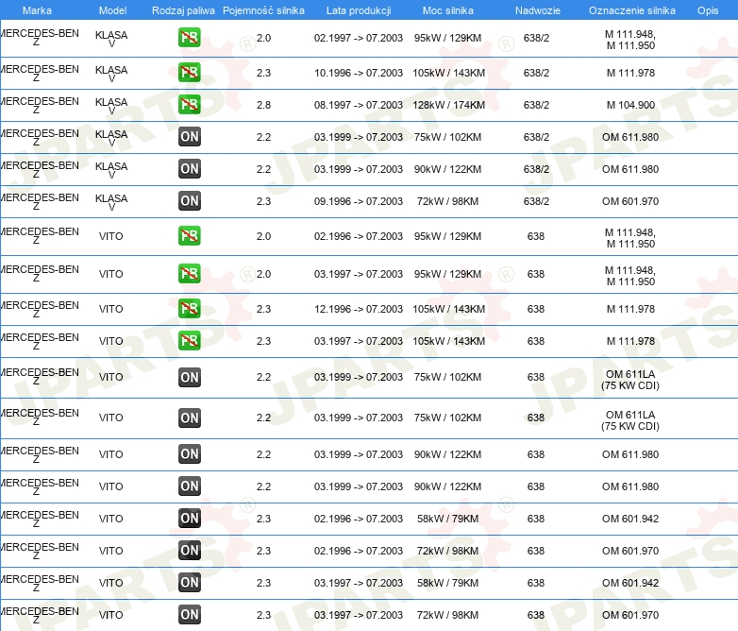Select the 128kW / 174KM power cell
Image resolution: width=738 pixels, height=631 pixels.
pyautogui.click(x=447, y=105)
